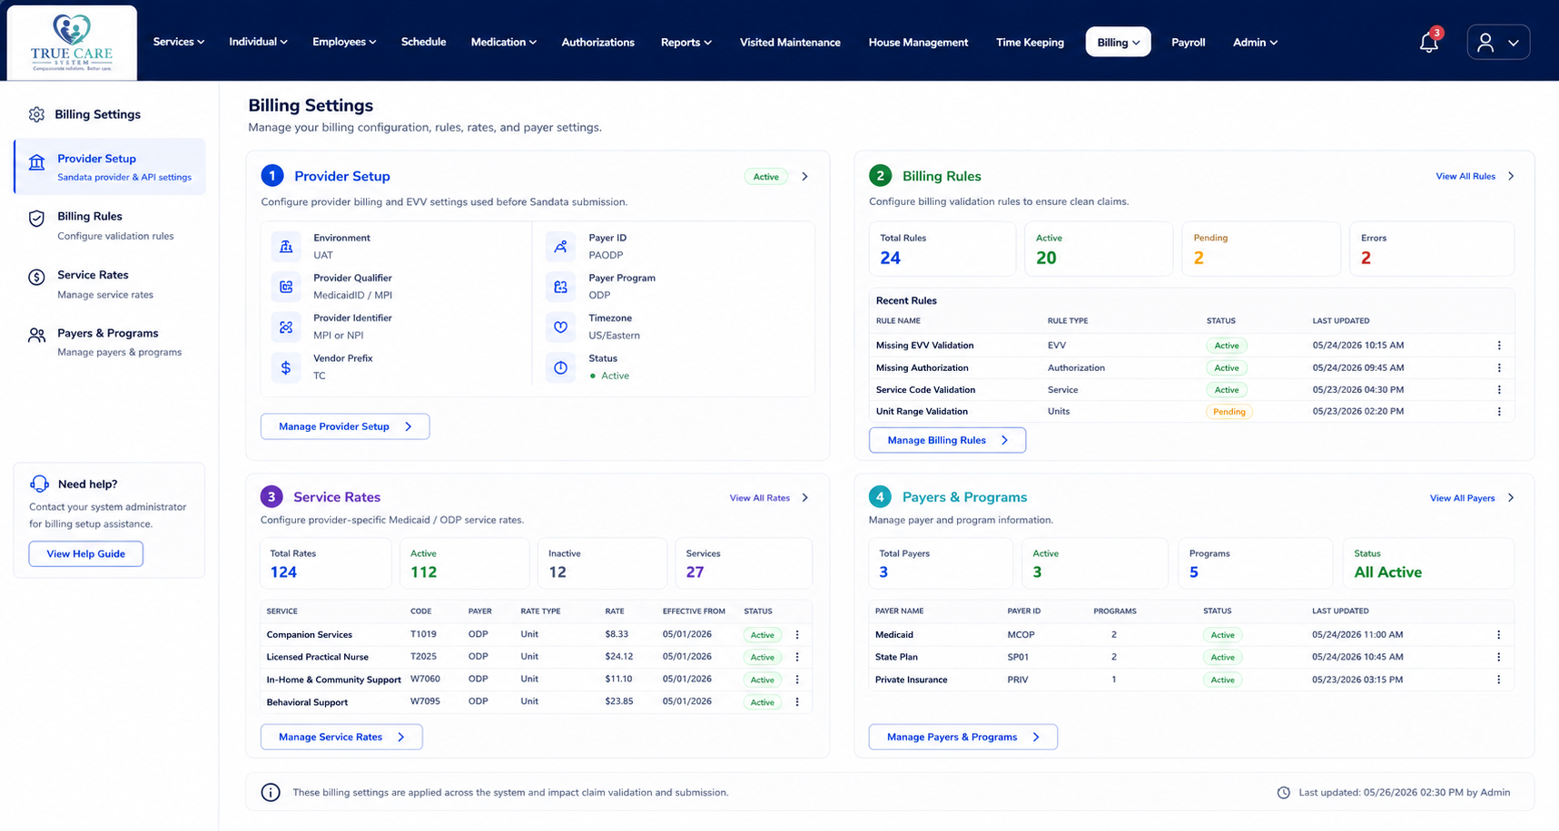Click the Errors 2 rules card

pos(1432,249)
